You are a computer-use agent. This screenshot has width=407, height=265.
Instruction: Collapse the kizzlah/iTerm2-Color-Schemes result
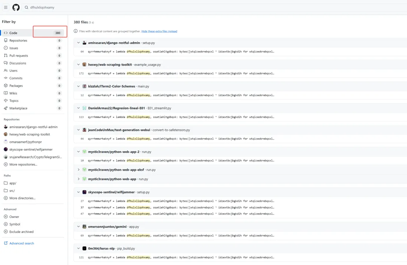coord(78,86)
